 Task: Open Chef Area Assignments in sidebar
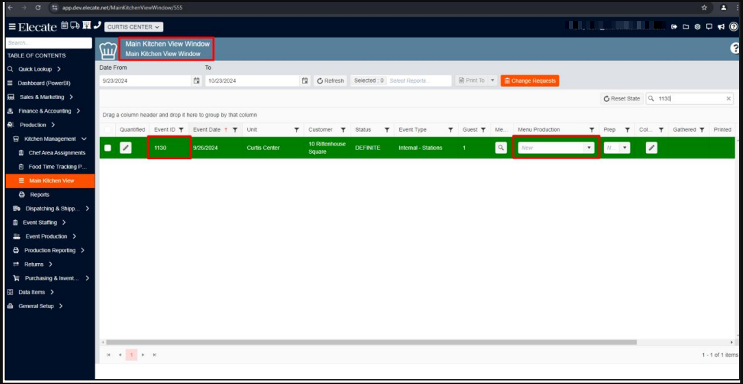(x=57, y=153)
